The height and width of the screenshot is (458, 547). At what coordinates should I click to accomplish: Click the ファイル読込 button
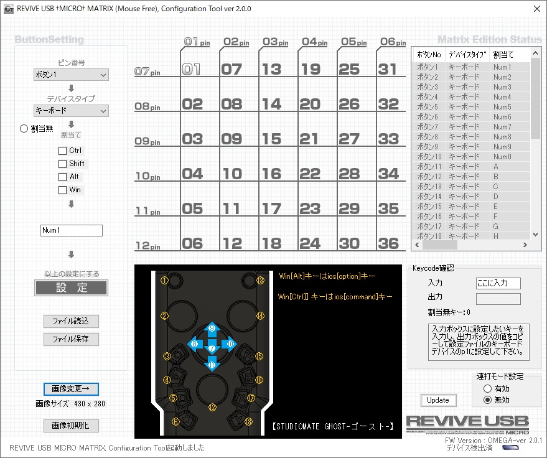pos(71,321)
